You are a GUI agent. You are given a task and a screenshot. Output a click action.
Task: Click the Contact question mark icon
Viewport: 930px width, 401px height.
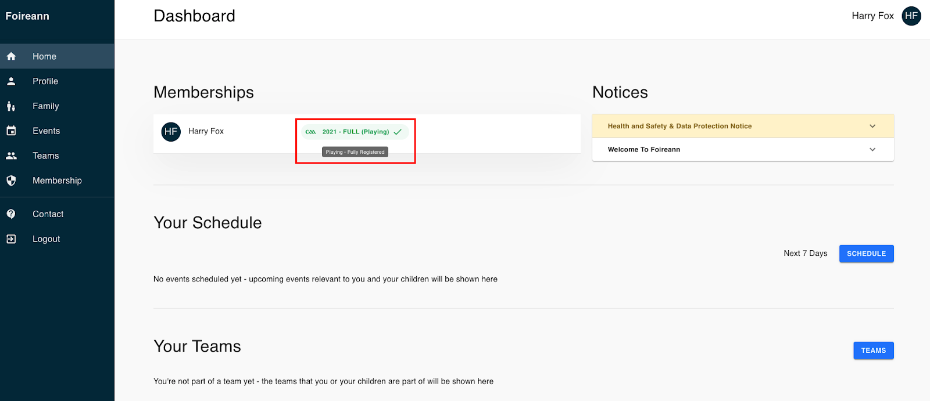click(x=11, y=214)
